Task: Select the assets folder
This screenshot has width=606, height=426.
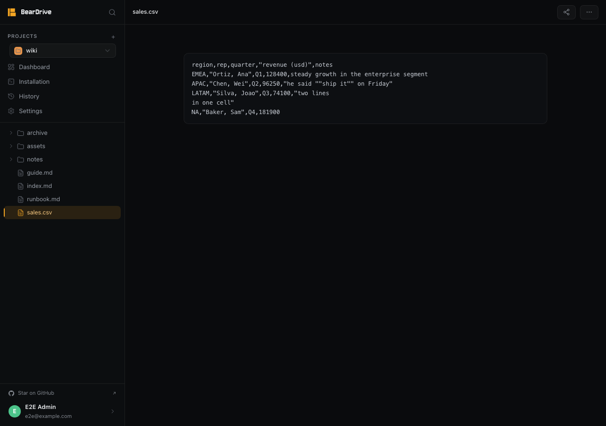Action: pyautogui.click(x=62, y=146)
